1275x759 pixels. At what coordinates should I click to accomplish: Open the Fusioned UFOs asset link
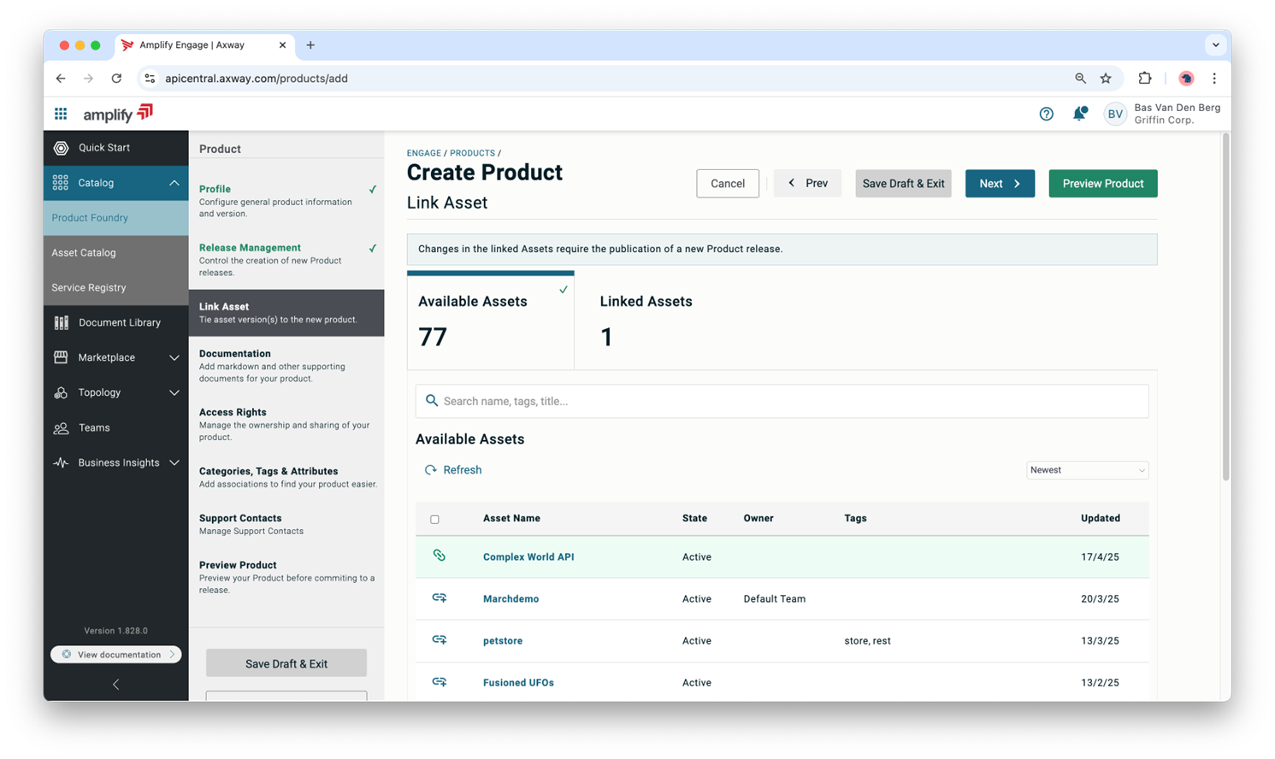coord(518,683)
